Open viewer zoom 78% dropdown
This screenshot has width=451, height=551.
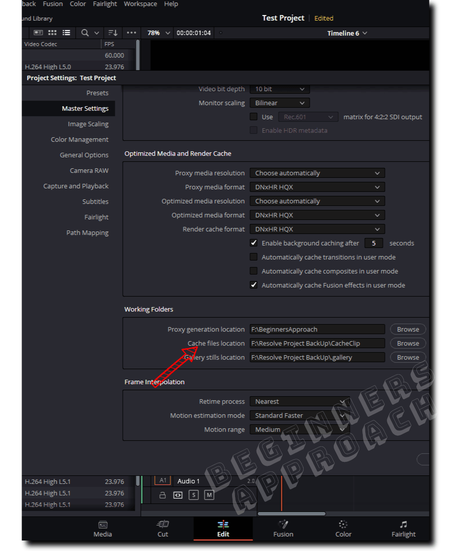pos(158,33)
